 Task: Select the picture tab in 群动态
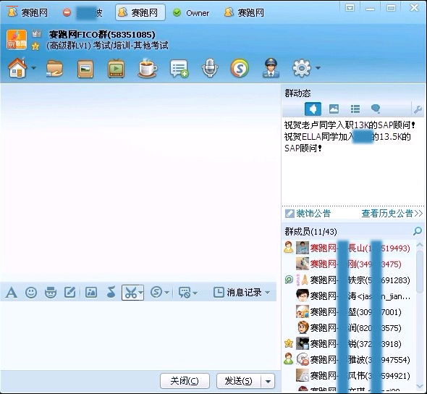pos(334,109)
